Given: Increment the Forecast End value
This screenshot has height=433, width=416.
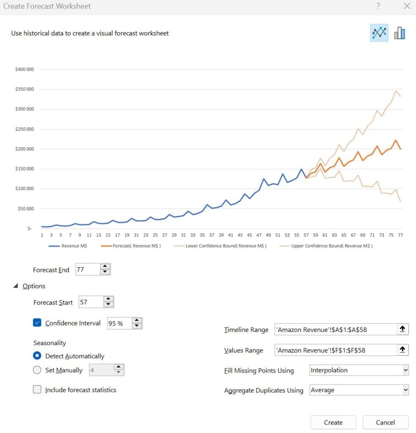Looking at the screenshot, I should (106, 266).
